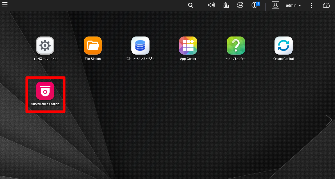
Task: Click the user profile avatar icon
Action: [x=275, y=5]
